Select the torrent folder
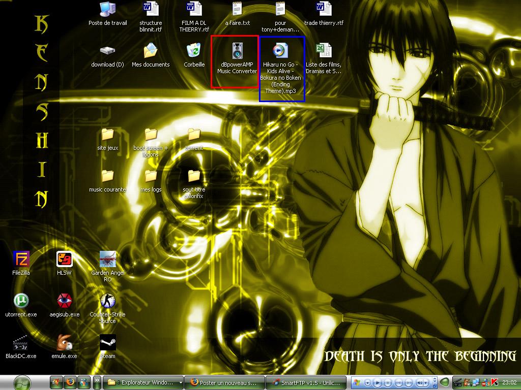 194,139
